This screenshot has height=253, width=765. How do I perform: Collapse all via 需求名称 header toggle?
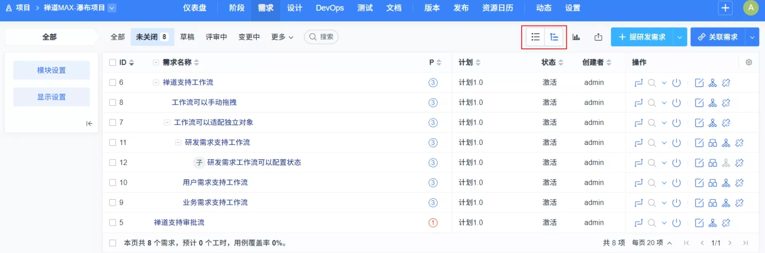156,62
